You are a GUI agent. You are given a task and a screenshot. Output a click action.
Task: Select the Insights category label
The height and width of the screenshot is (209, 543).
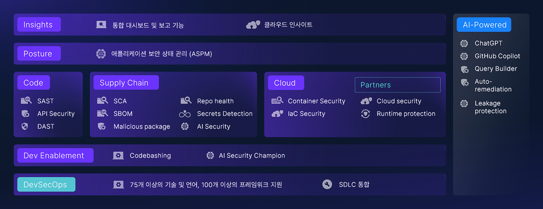coord(39,25)
